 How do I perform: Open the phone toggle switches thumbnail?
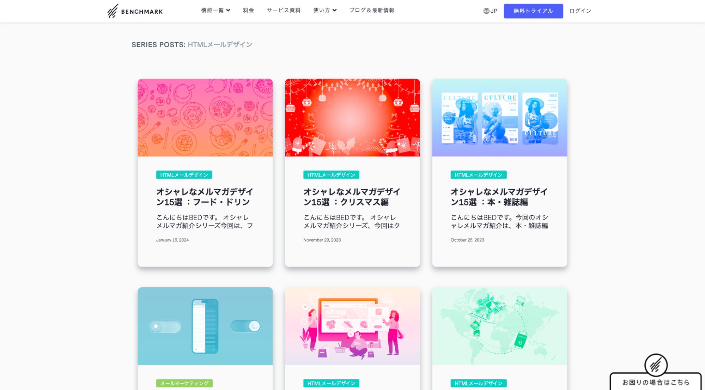pyautogui.click(x=205, y=326)
